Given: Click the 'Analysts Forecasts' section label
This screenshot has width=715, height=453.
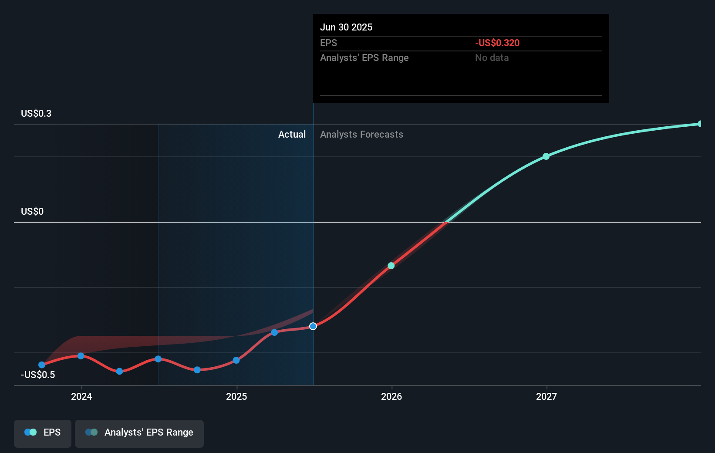Looking at the screenshot, I should coord(361,135).
